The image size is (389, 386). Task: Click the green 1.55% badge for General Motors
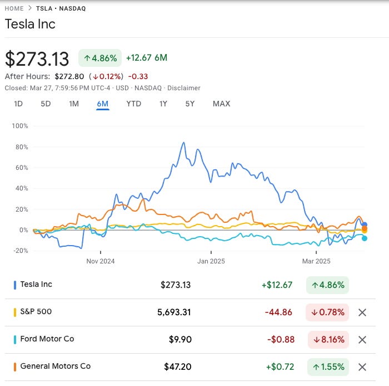[x=328, y=367]
